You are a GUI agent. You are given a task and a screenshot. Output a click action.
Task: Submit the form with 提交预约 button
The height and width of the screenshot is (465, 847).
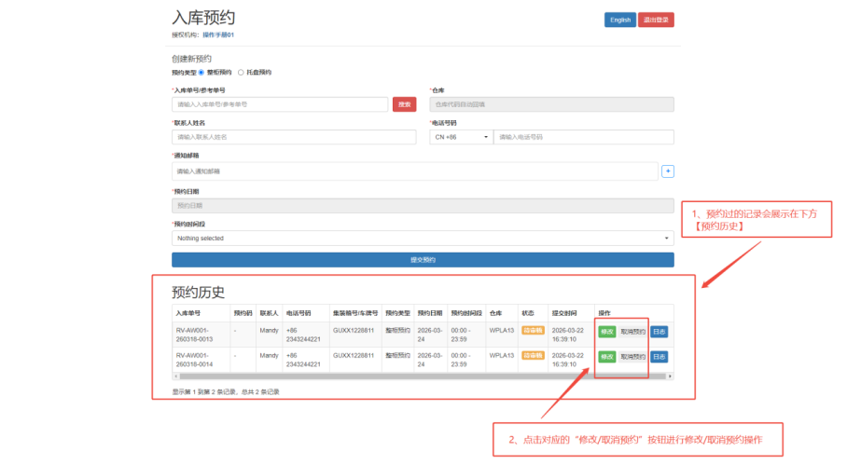point(423,260)
